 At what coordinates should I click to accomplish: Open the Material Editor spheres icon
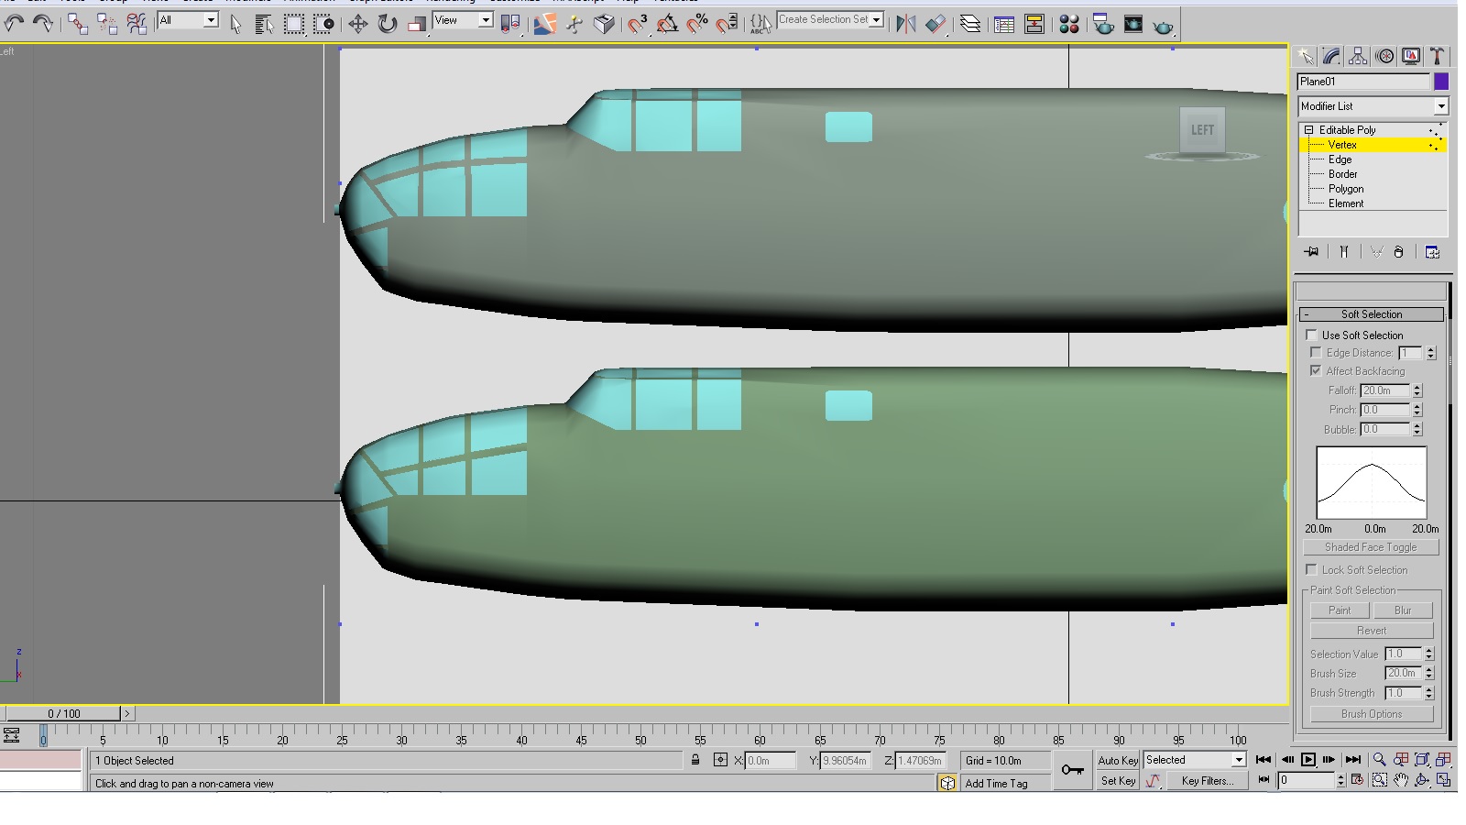click(1069, 24)
